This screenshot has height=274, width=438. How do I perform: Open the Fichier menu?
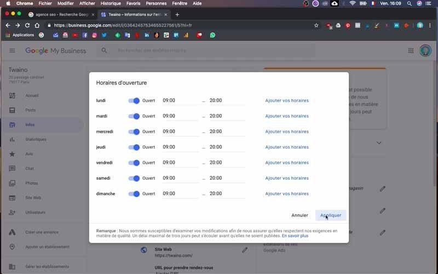click(45, 3)
